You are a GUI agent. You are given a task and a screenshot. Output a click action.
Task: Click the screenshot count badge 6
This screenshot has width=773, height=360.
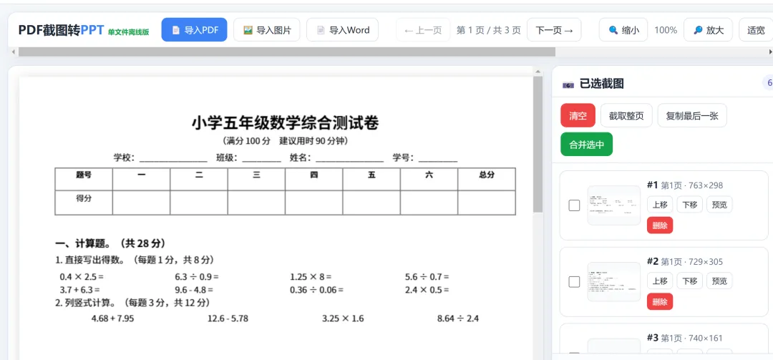click(768, 83)
